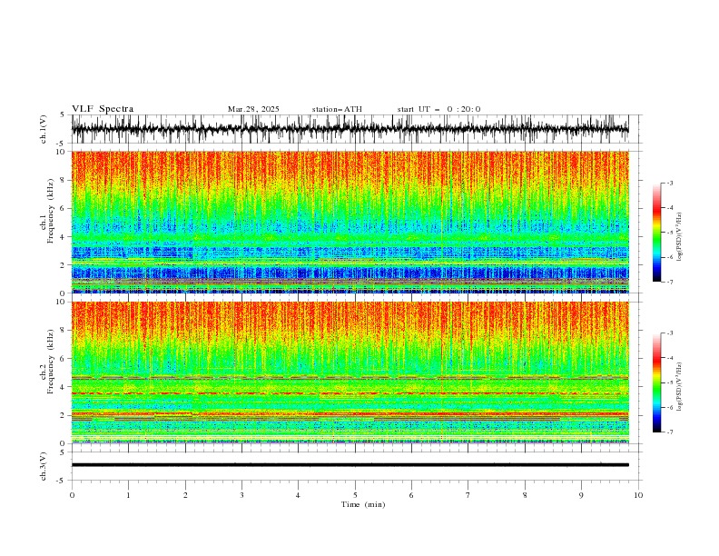Select the ch.1 color bar "log(PSD)(V²/Hz)" label
This screenshot has height=556, width=719.
(x=680, y=237)
